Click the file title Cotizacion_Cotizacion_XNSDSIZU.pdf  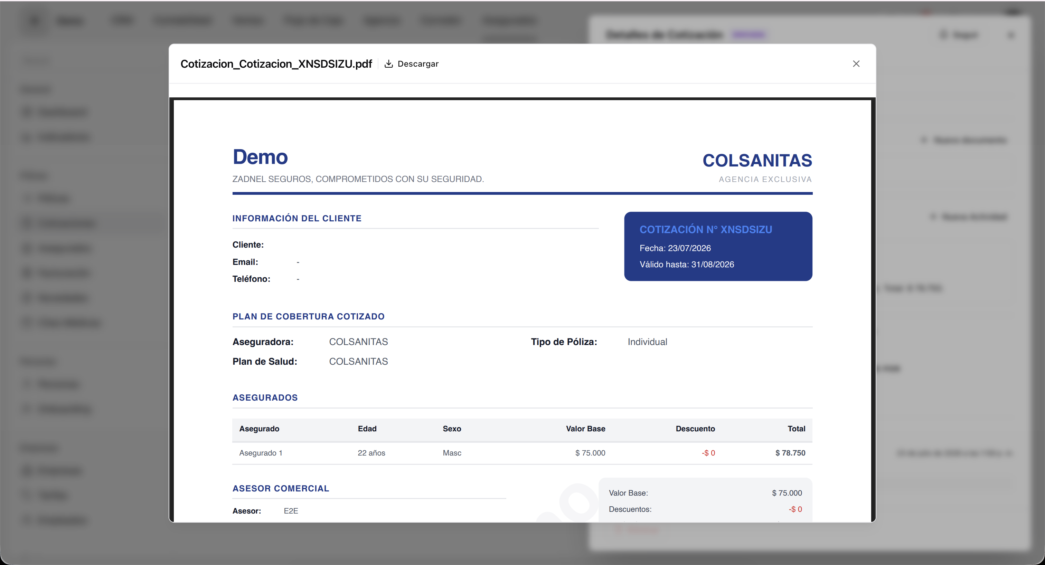pos(276,64)
